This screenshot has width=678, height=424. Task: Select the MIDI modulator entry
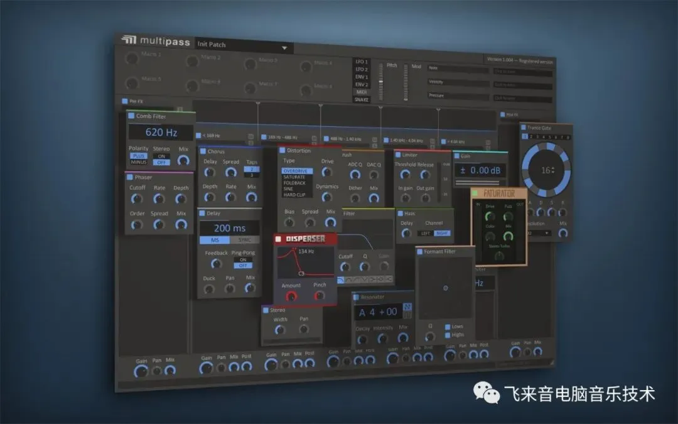(362, 92)
